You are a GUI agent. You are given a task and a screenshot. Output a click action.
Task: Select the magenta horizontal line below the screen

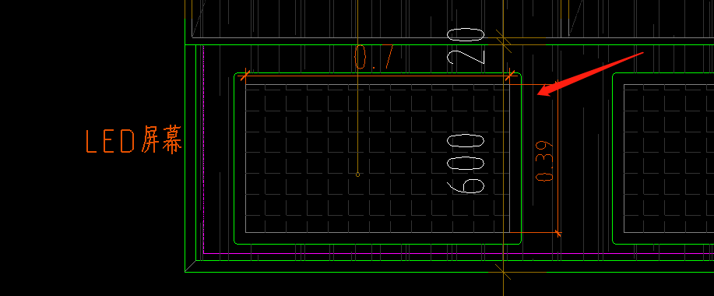coord(458,253)
